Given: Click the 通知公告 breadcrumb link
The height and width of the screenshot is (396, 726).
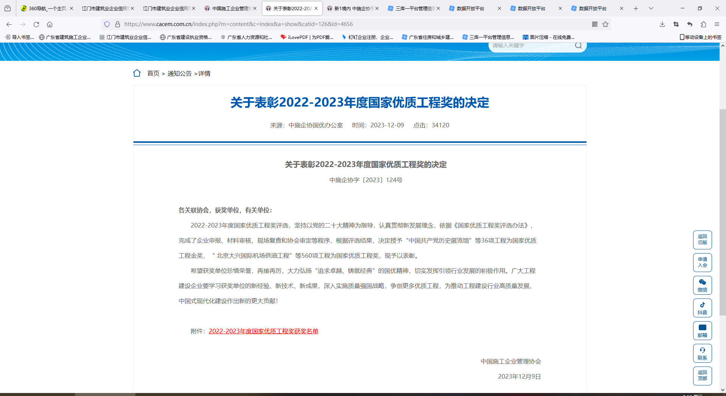Looking at the screenshot, I should [180, 73].
